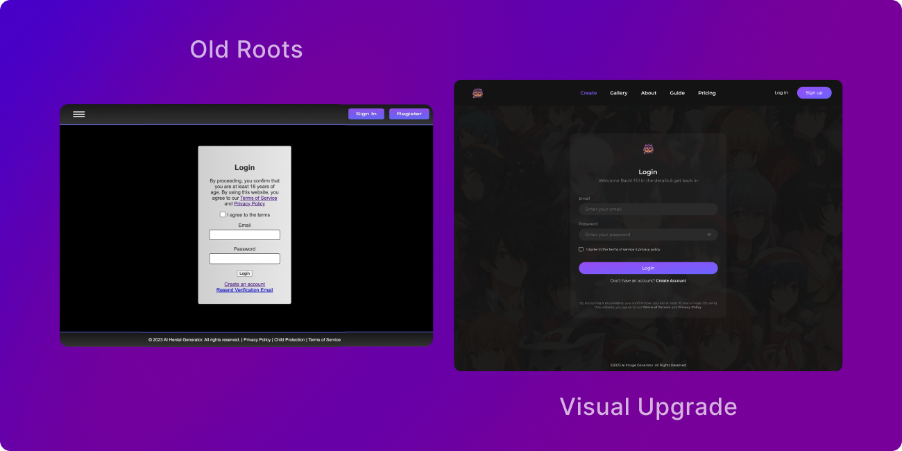The width and height of the screenshot is (902, 451).
Task: Click Resend Verification Email link
Action: (x=244, y=290)
